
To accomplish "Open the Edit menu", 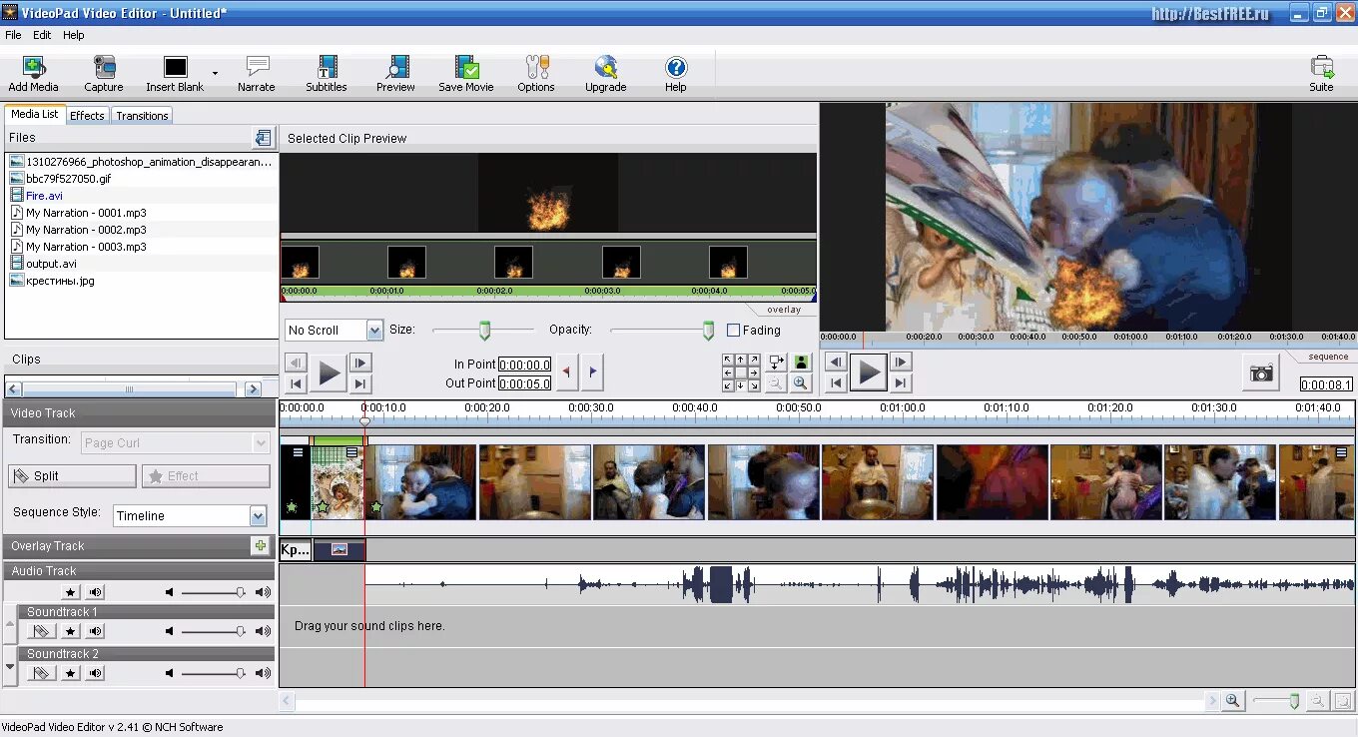I will [x=42, y=35].
